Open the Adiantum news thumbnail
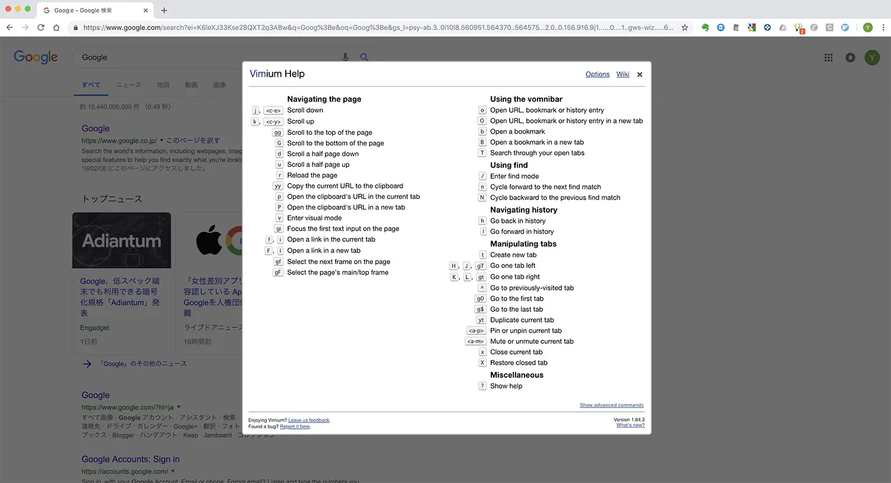 [x=122, y=240]
